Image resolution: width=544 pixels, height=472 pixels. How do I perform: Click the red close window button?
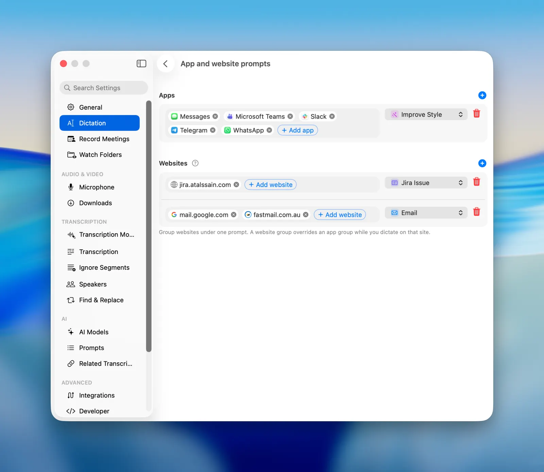64,64
